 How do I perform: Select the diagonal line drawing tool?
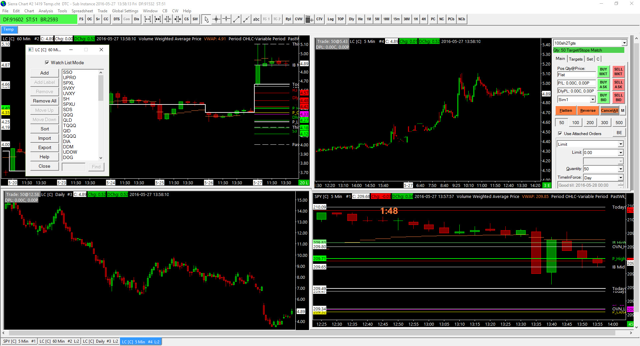click(x=236, y=19)
